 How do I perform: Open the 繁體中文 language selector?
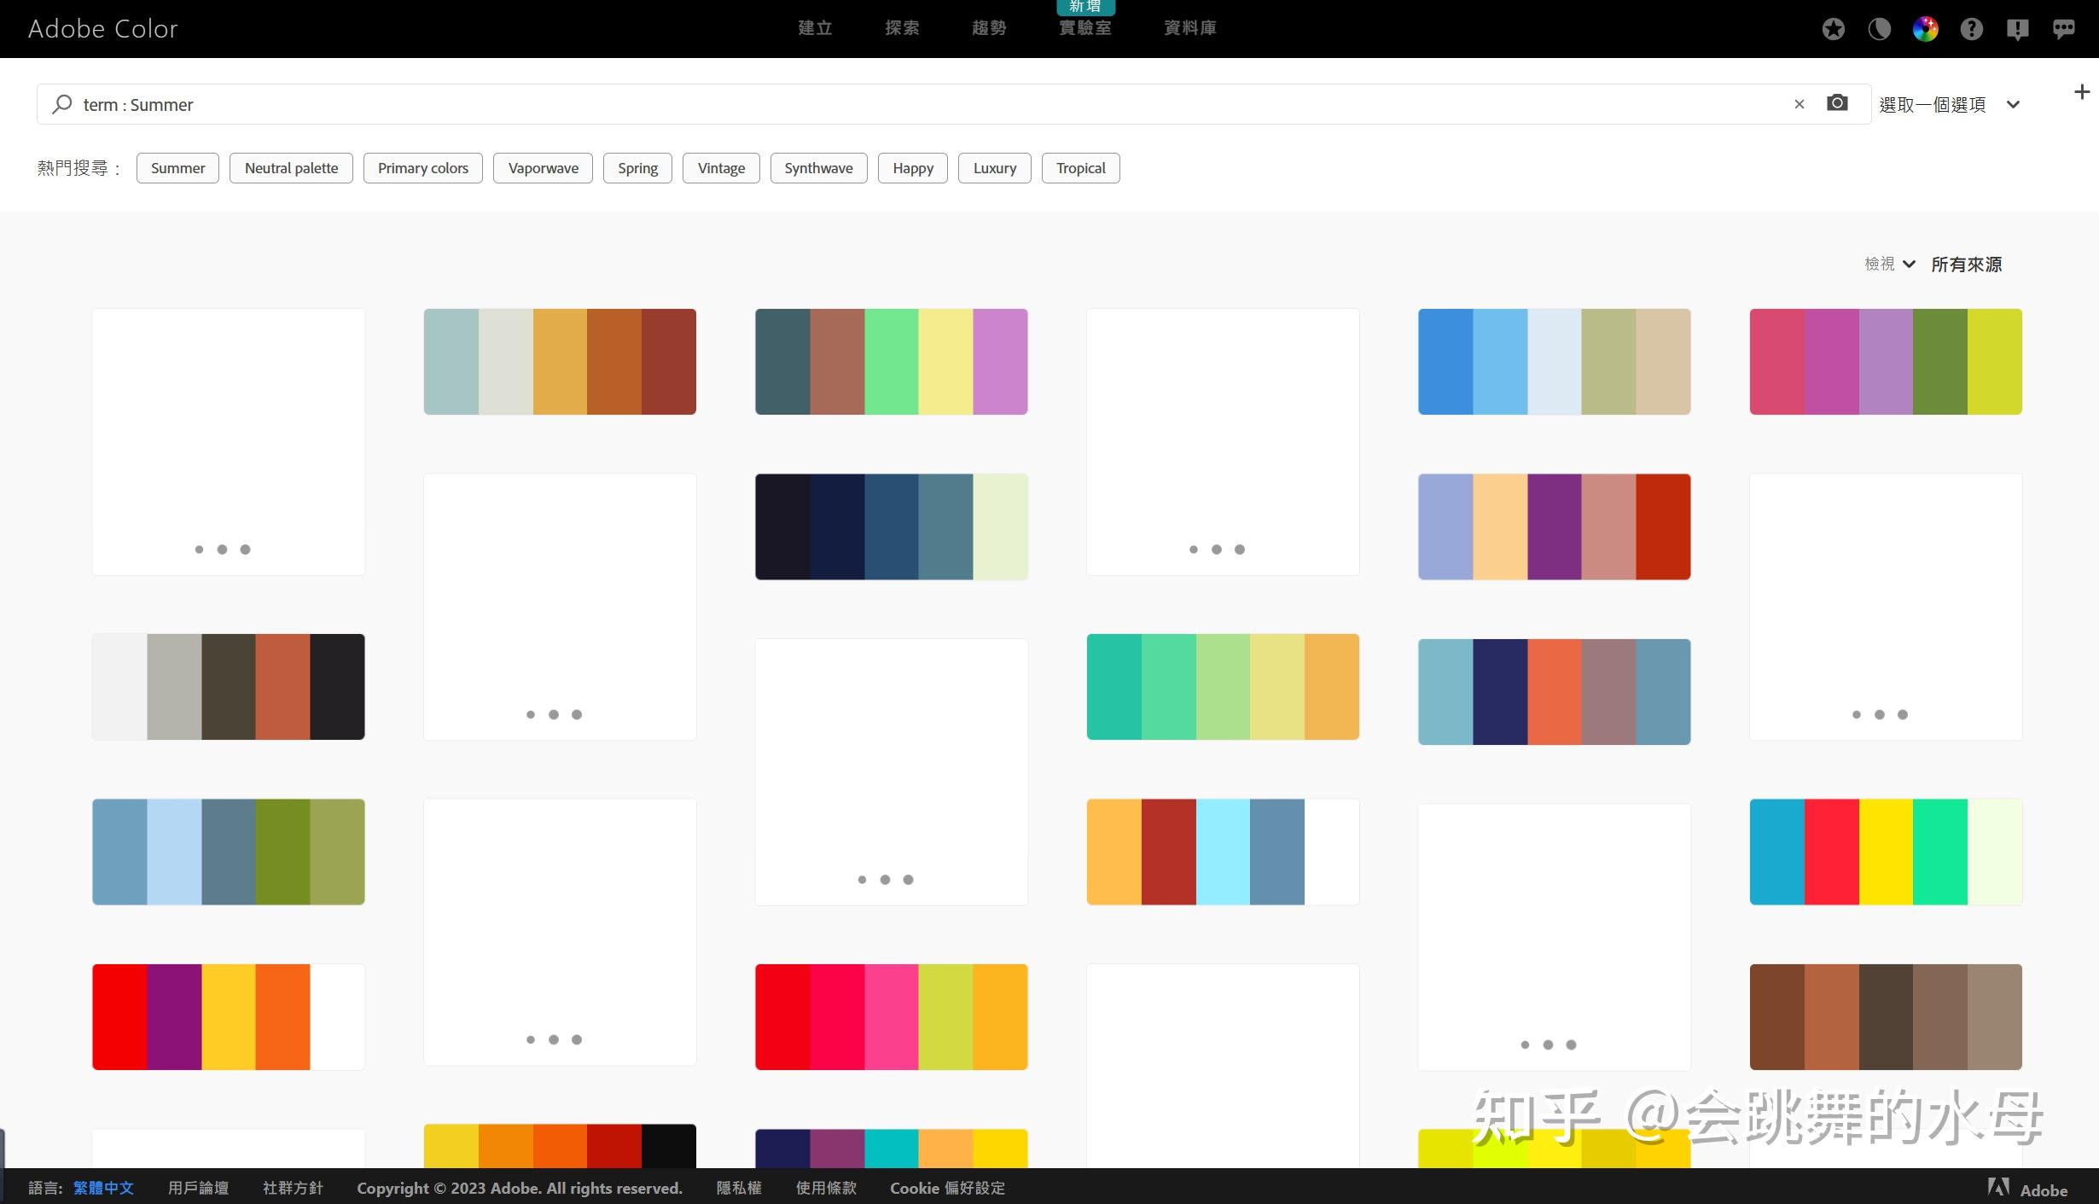pyautogui.click(x=103, y=1188)
